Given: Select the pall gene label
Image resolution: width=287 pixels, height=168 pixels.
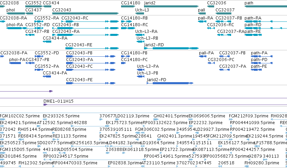Looking at the screenshot, I should click(x=202, y=10).
